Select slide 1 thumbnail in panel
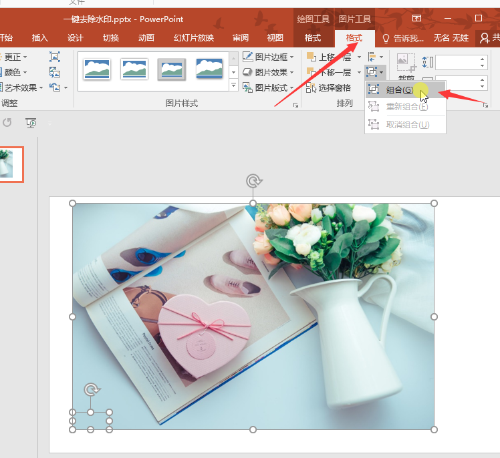 (10, 164)
